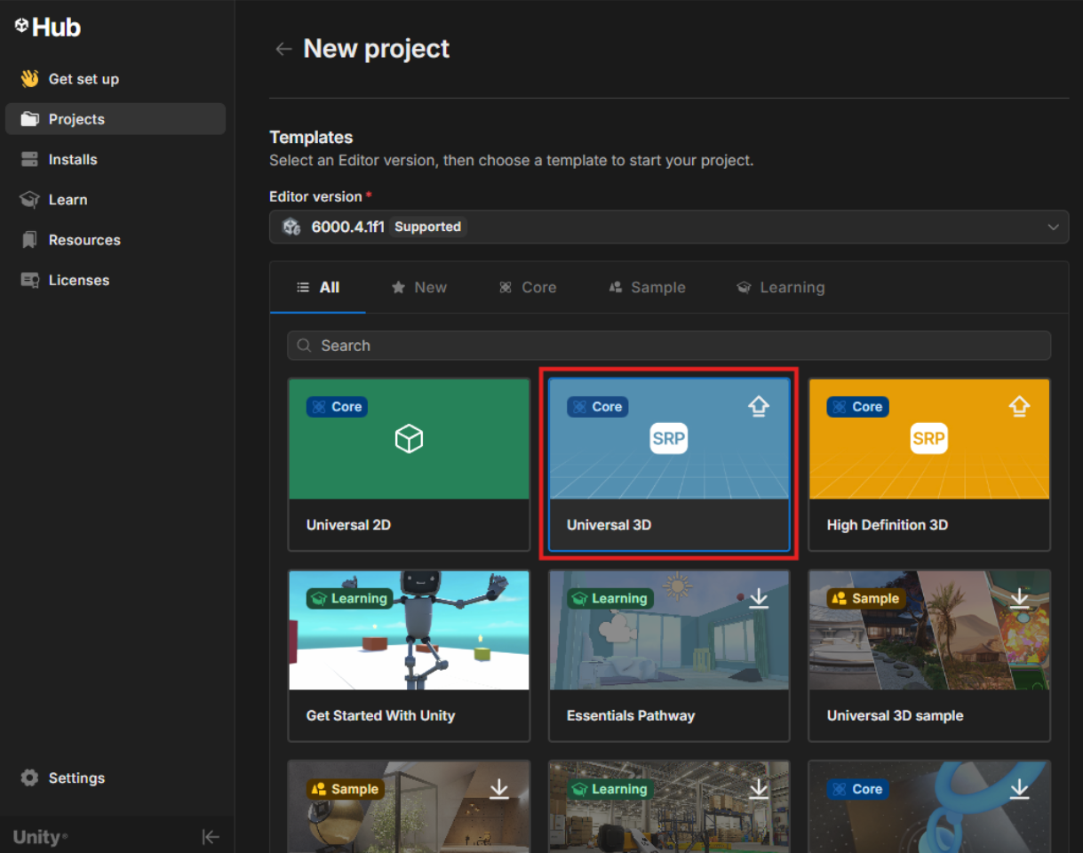This screenshot has width=1083, height=853.
Task: Click the Unity Hub logo
Action: tap(48, 28)
